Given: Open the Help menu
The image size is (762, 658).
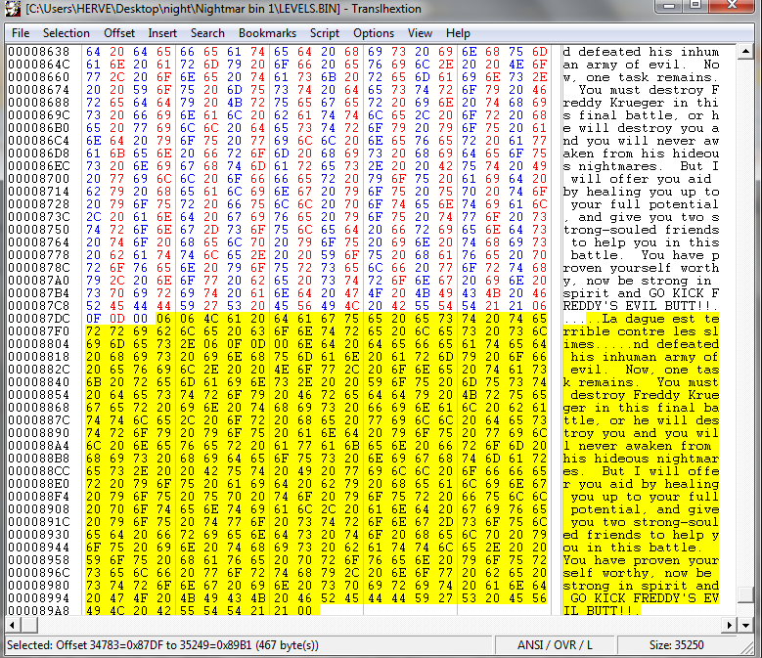Looking at the screenshot, I should (x=458, y=33).
